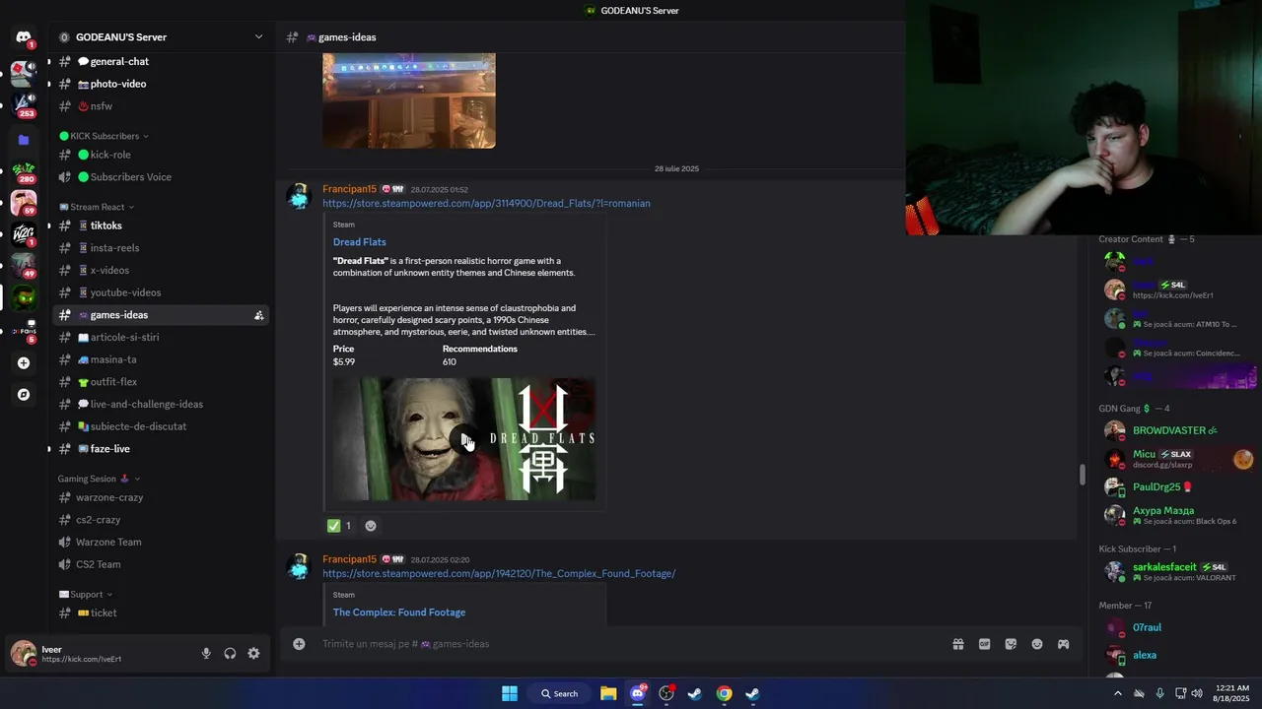Open photo-video channel
This screenshot has height=709, width=1262.
coord(162,84)
